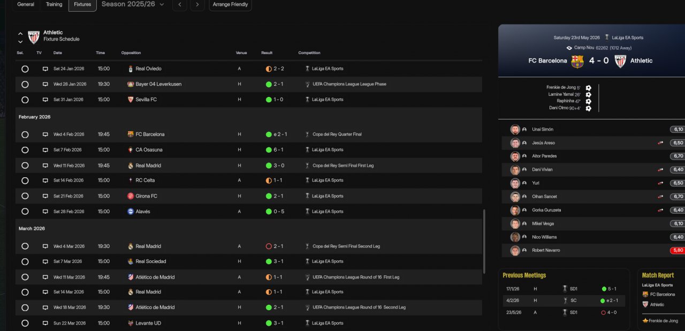Sort by the Date column header
685x331 pixels.
pyautogui.click(x=57, y=53)
